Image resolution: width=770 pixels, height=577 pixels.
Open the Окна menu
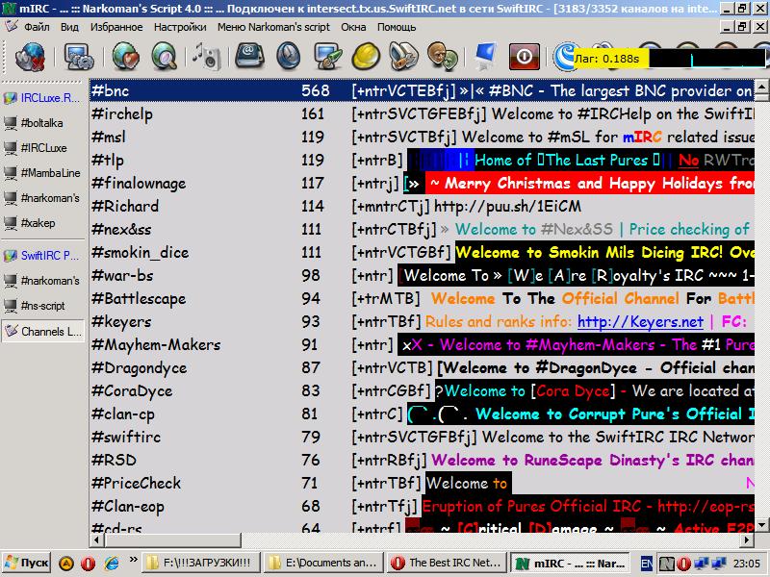pyautogui.click(x=353, y=27)
